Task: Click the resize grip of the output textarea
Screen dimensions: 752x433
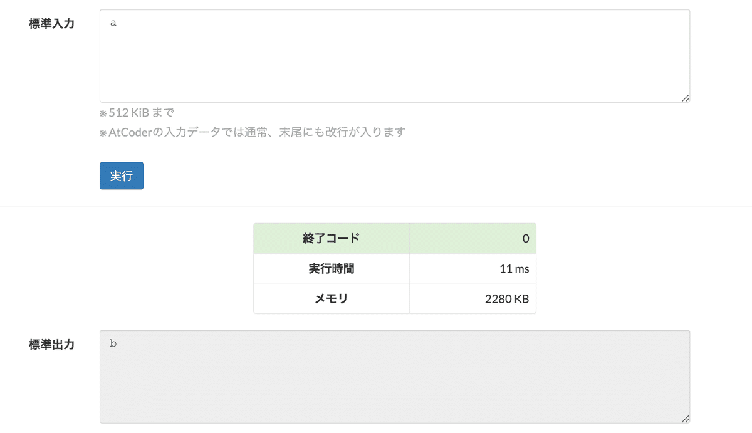Action: [x=686, y=420]
